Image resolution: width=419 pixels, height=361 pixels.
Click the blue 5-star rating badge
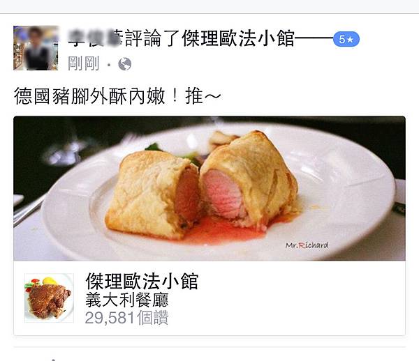tap(346, 39)
